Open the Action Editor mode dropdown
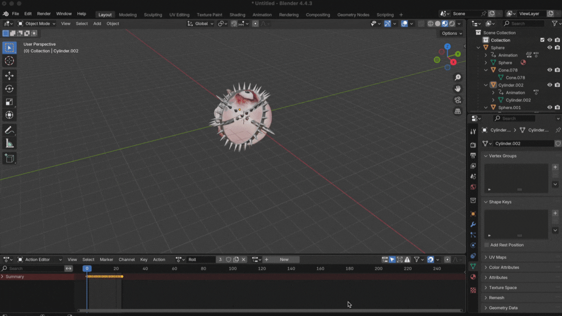This screenshot has height=316, width=562. coord(40,259)
